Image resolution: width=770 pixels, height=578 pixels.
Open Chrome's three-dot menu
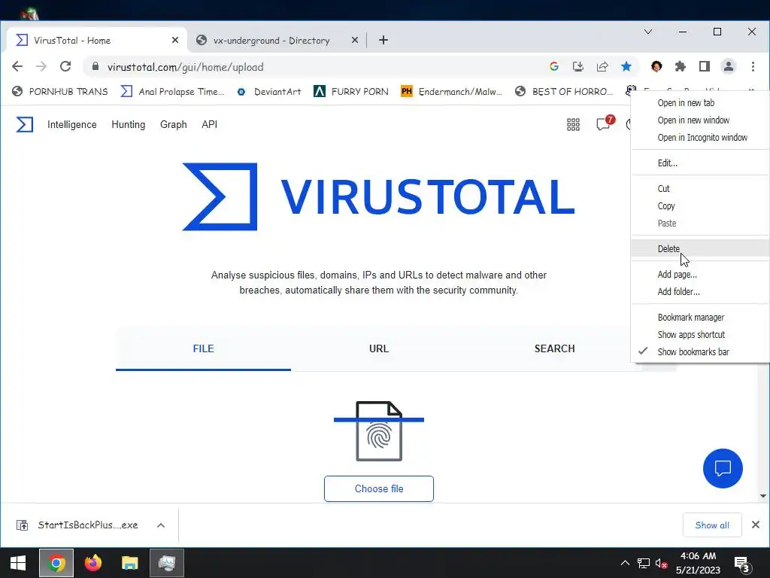pyautogui.click(x=753, y=66)
